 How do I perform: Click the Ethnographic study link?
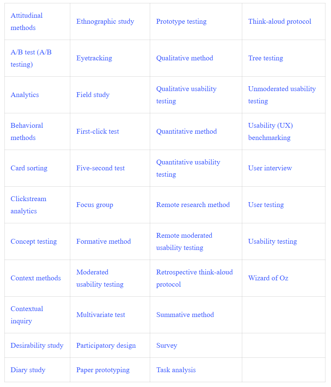tap(105, 21)
